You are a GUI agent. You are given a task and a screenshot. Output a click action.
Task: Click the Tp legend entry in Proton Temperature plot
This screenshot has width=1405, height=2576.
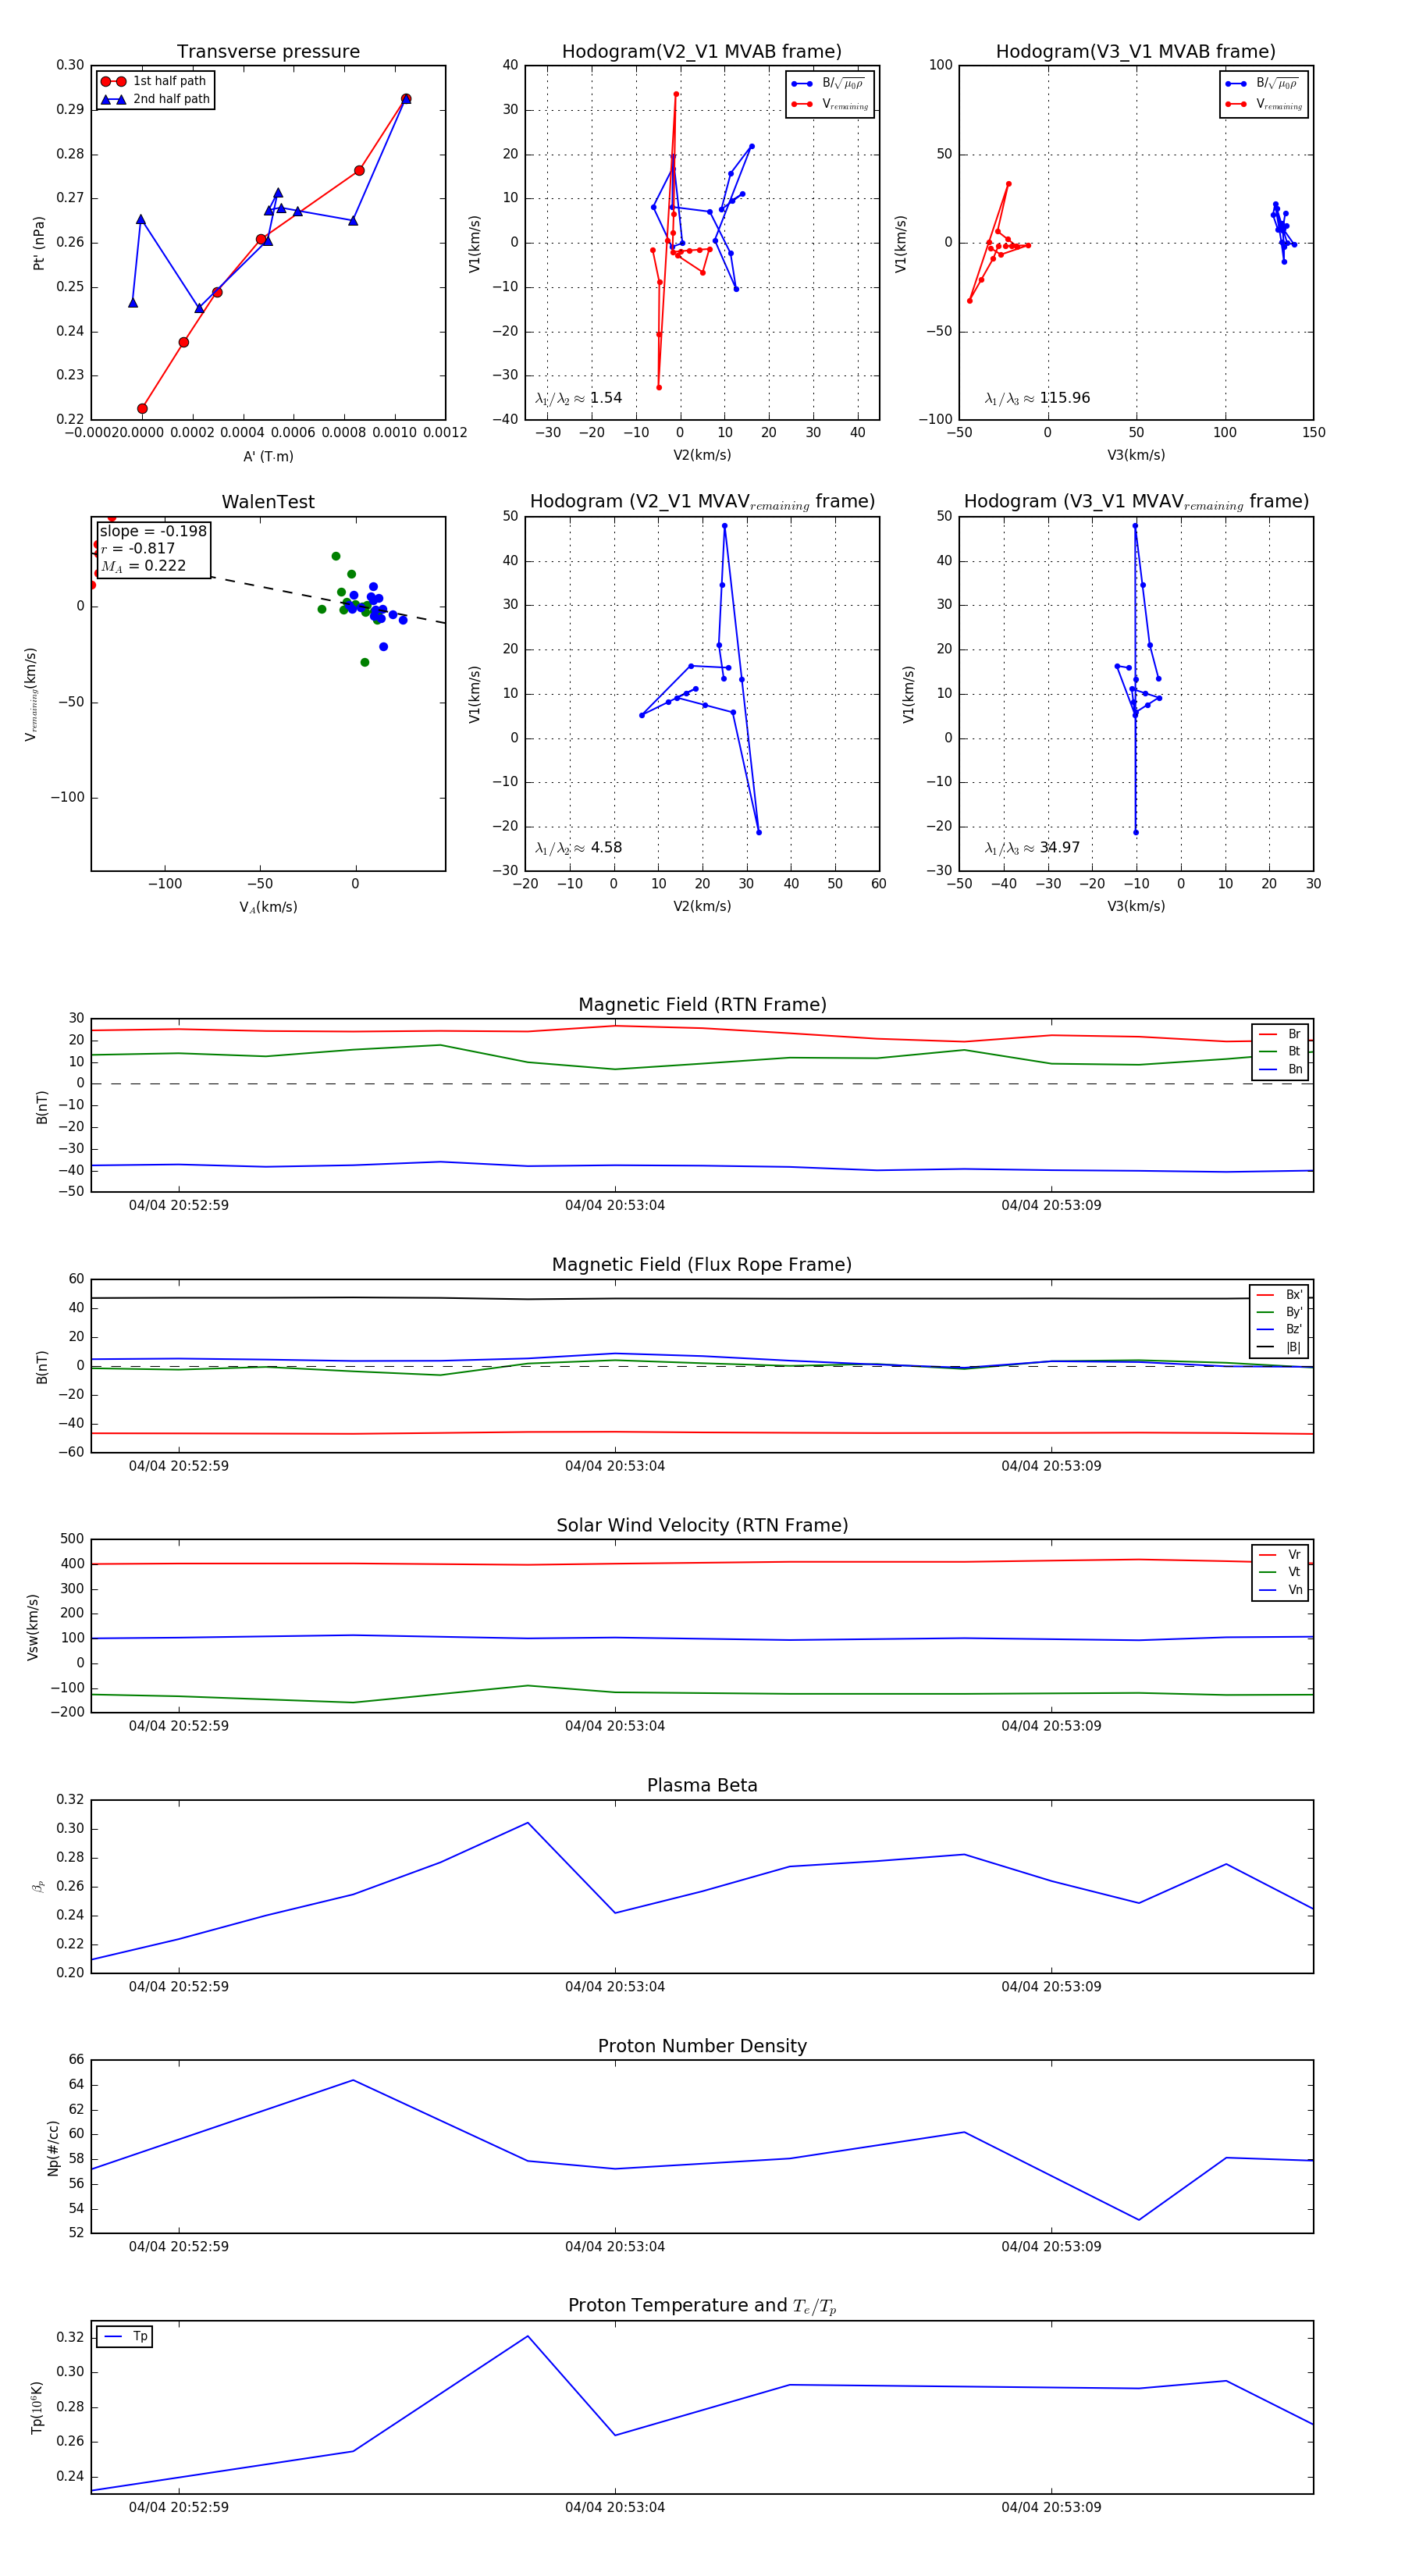click(x=125, y=2336)
